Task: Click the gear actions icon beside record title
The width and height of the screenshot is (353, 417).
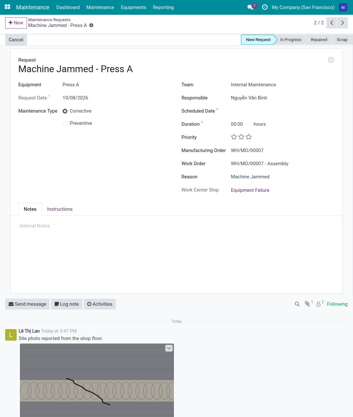Action: 91,25
